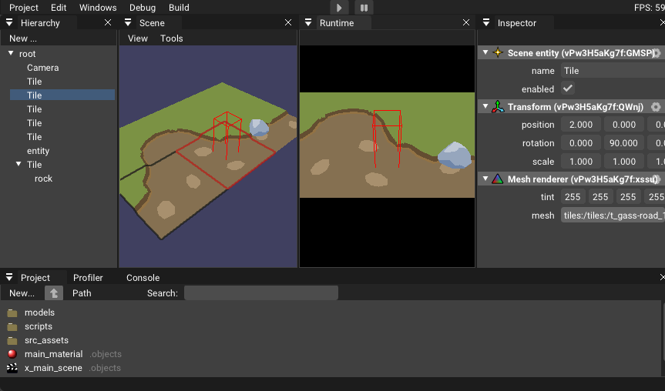
Task: Collapse the Scene entity component section
Action: click(x=485, y=52)
